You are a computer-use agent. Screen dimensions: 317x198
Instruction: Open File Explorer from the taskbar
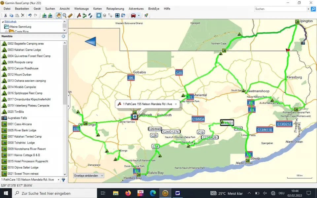pyautogui.click(x=116, y=193)
